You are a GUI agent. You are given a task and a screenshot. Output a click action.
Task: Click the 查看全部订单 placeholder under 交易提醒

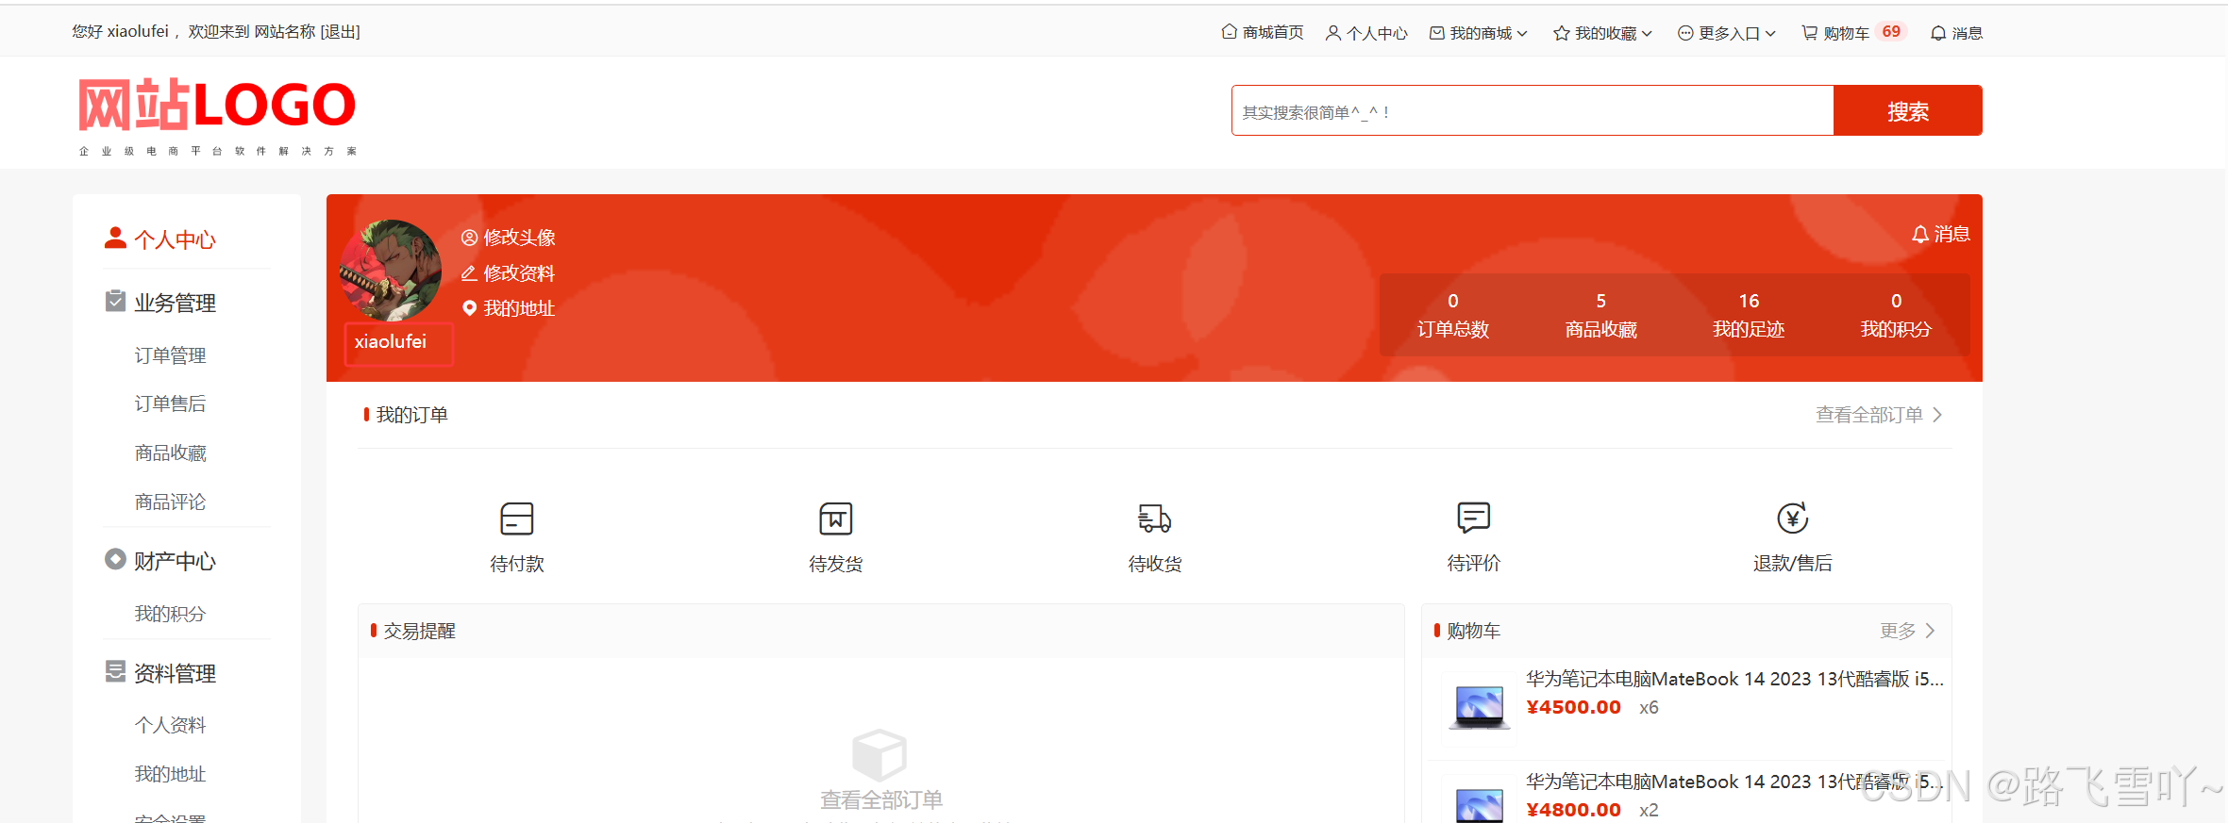pyautogui.click(x=880, y=799)
